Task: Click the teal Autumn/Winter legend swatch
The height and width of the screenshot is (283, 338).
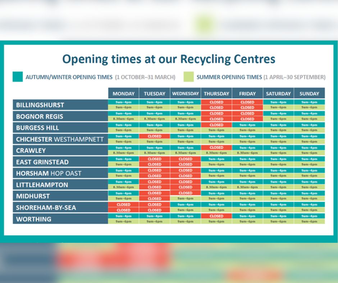Action: 18,77
